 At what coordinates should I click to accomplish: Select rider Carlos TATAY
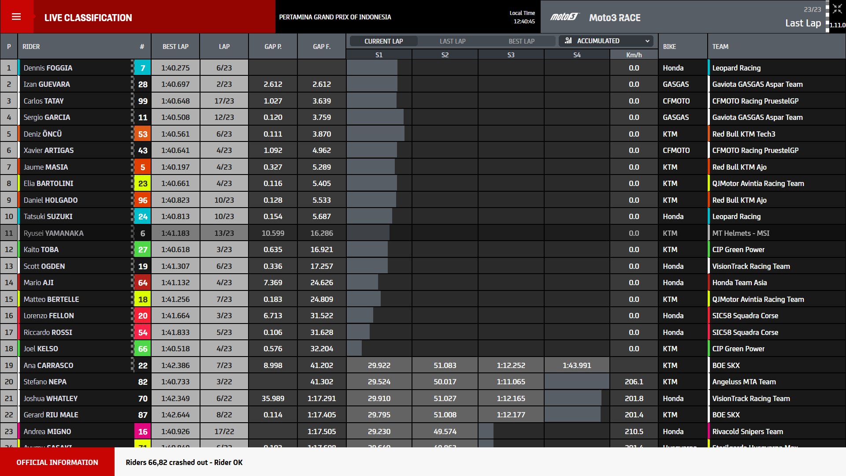click(x=44, y=101)
